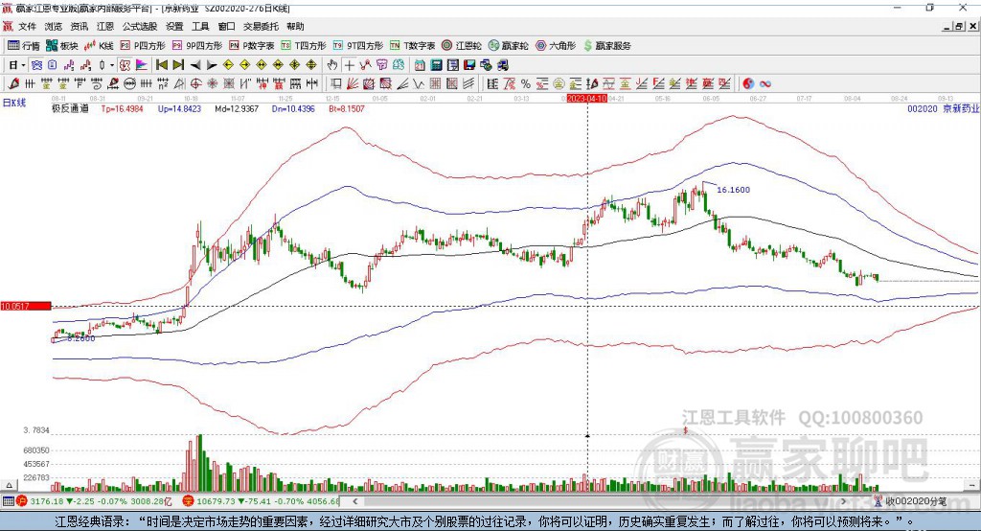The image size is (981, 531).
Task: Click the 板块 toolbar button
Action: 62,46
